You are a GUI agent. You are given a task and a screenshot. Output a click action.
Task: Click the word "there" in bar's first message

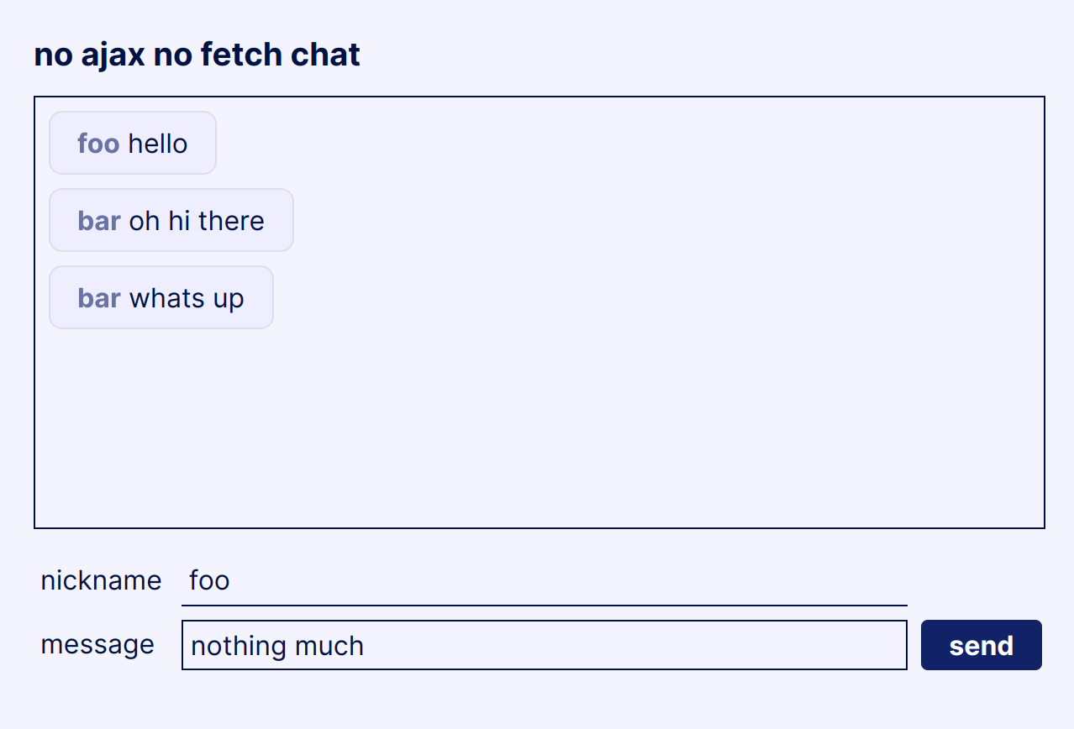(x=231, y=221)
